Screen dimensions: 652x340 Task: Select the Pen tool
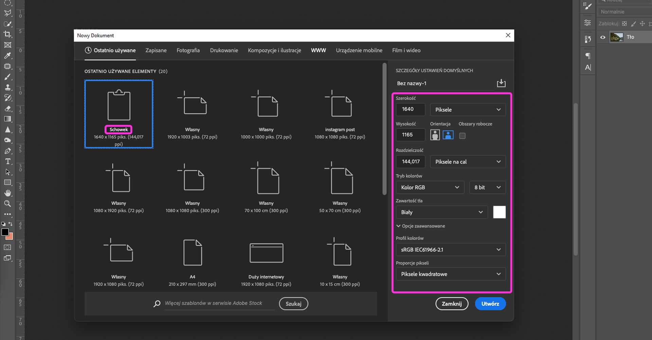coord(7,151)
